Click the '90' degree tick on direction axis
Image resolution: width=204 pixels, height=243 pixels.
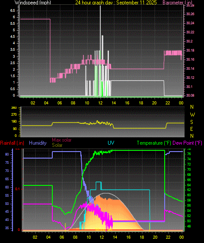point(15,129)
